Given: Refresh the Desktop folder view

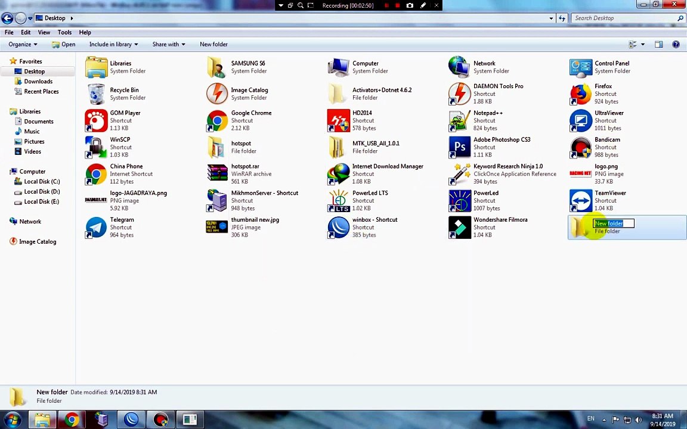Looking at the screenshot, I should pos(562,18).
